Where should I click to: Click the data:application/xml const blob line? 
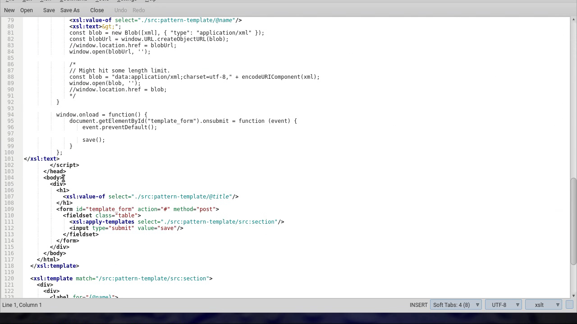pyautogui.click(x=194, y=77)
